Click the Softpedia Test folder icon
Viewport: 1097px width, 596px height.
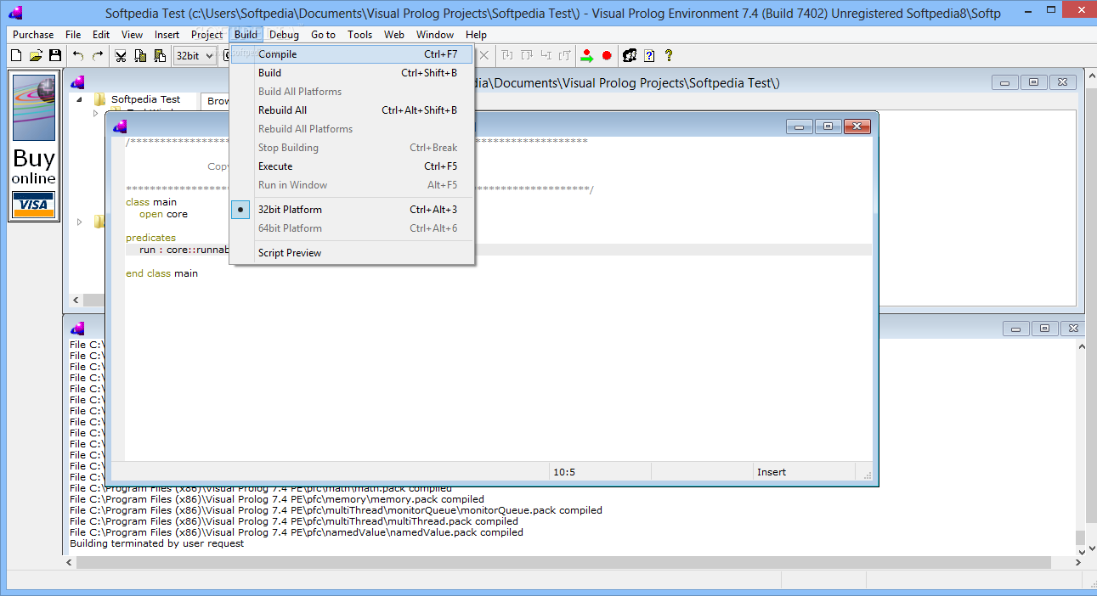point(100,99)
